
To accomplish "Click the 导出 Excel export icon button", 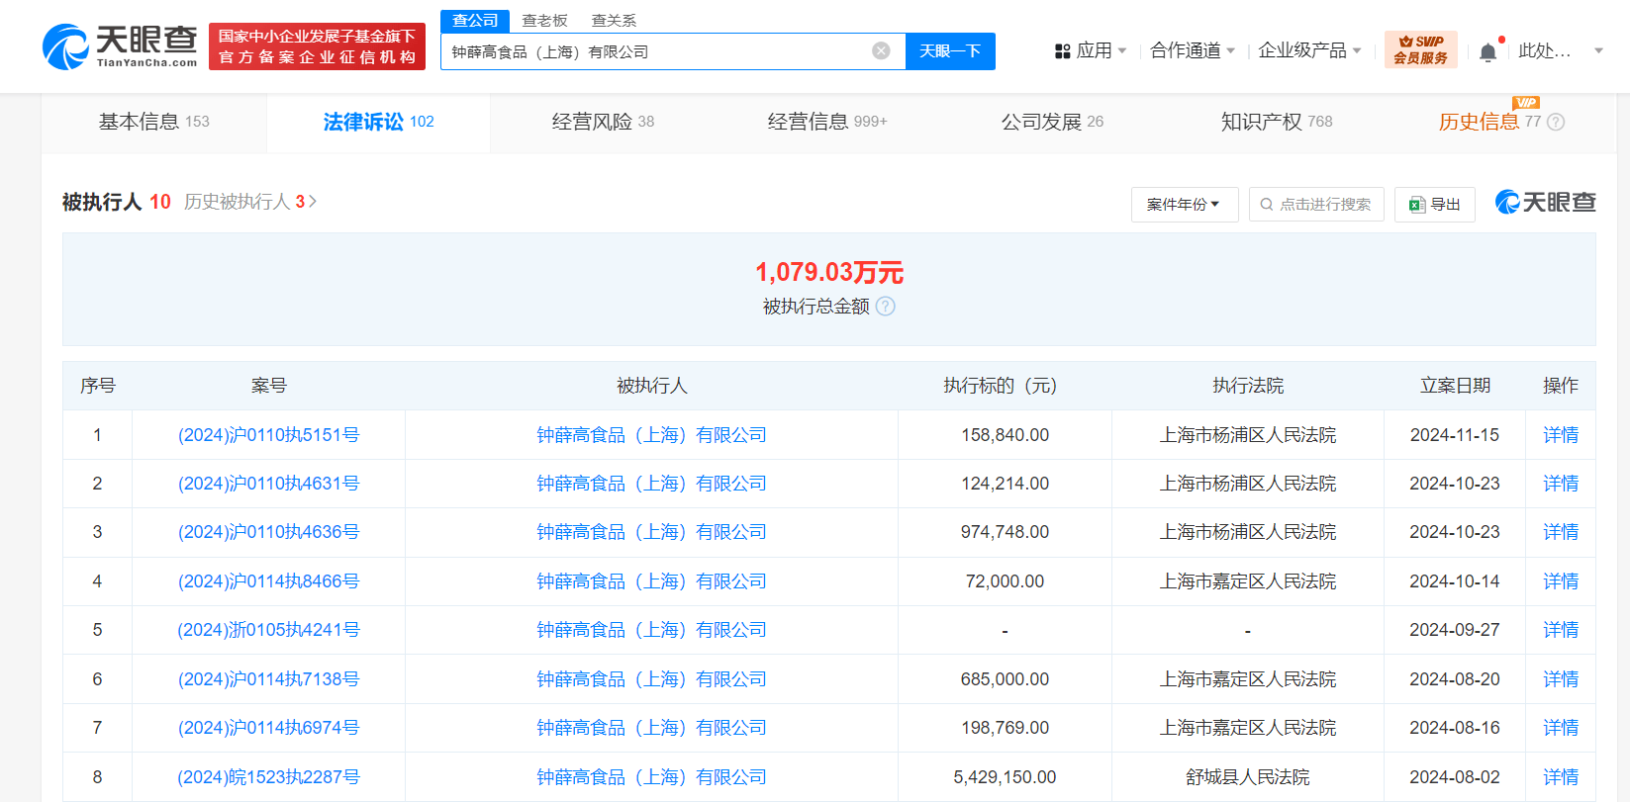I will point(1434,205).
